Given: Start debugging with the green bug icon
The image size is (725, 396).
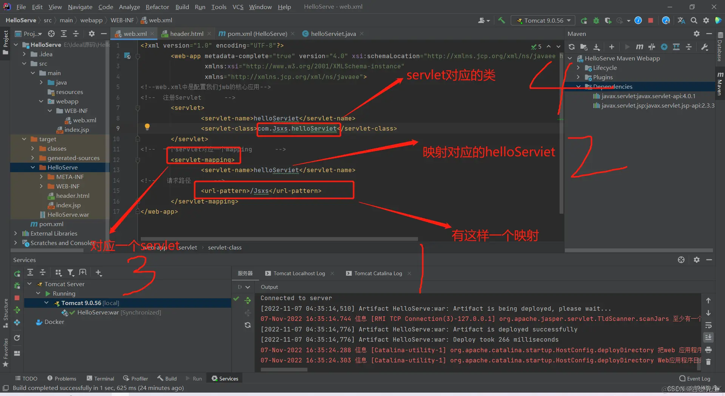Looking at the screenshot, I should pos(596,20).
